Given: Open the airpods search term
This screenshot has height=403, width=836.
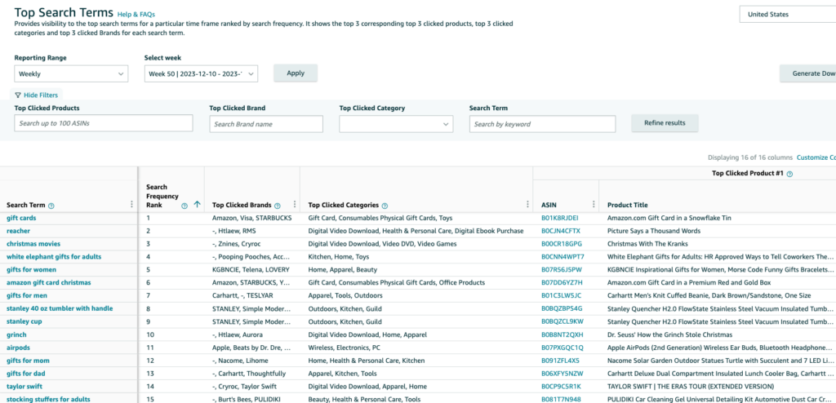Looking at the screenshot, I should [x=18, y=348].
